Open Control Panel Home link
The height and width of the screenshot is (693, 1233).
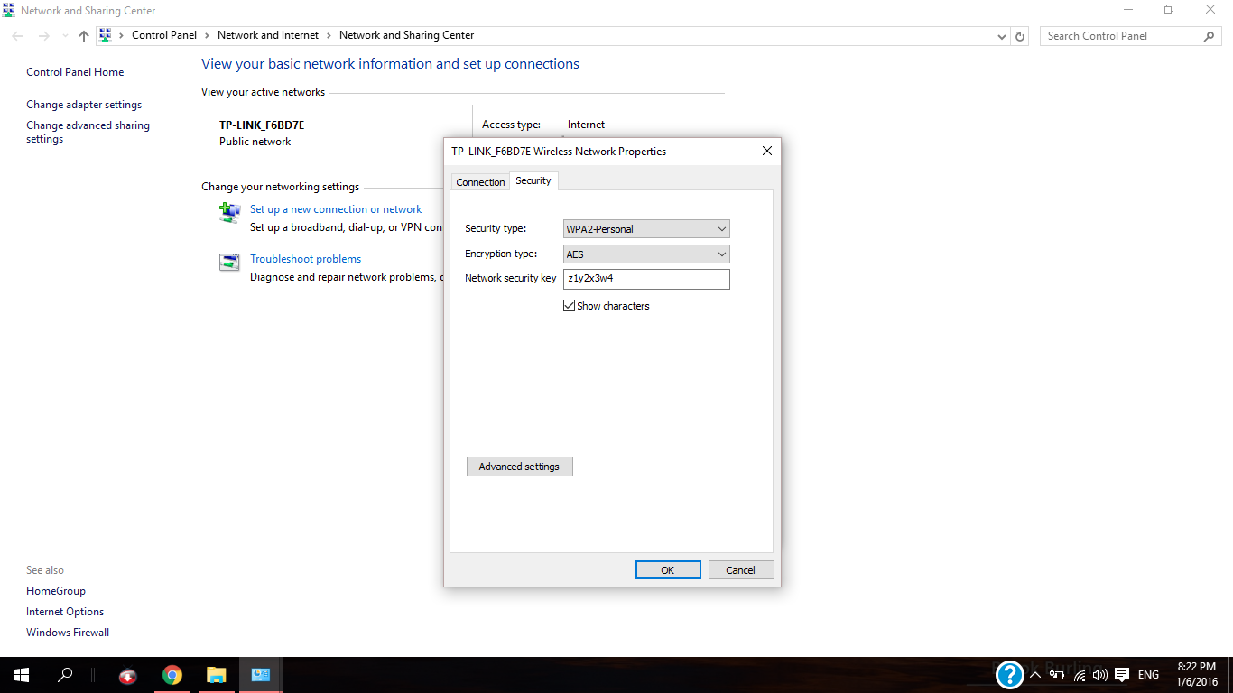point(75,72)
